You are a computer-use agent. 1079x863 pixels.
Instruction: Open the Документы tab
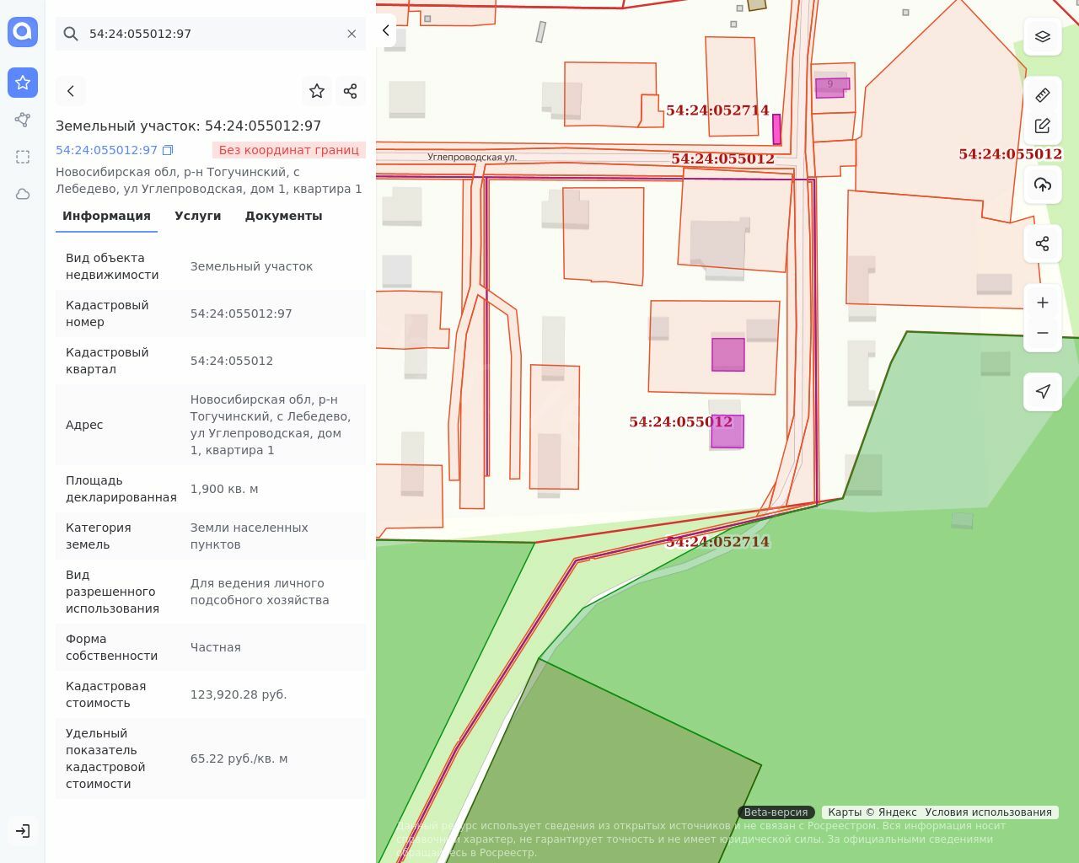(x=283, y=216)
